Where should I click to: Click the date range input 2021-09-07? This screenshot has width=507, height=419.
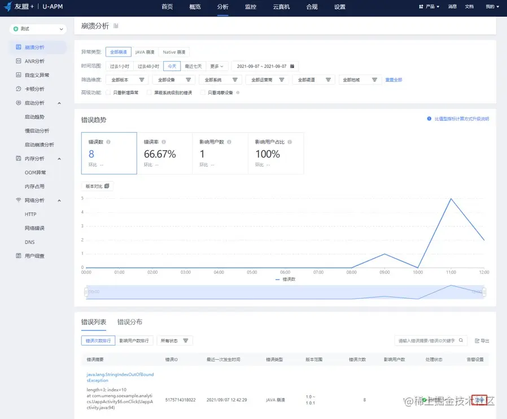click(x=265, y=66)
